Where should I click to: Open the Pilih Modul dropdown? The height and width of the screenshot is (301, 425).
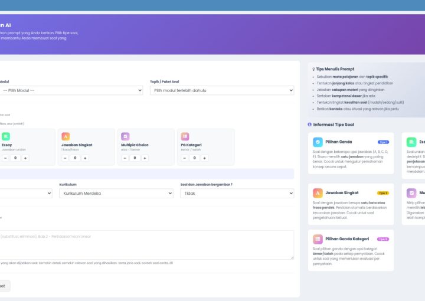pyautogui.click(x=71, y=90)
